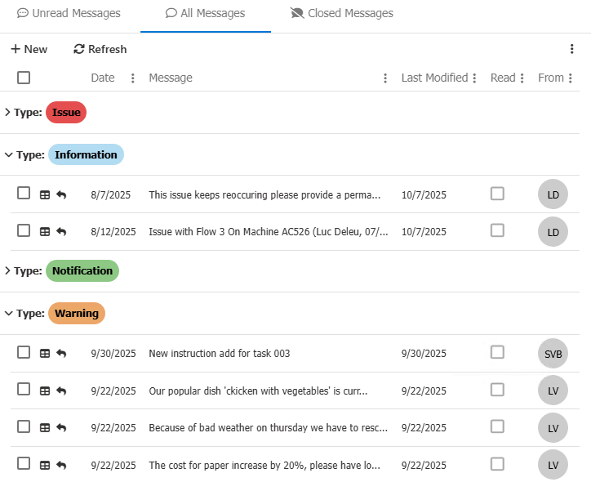This screenshot has height=482, width=591.
Task: Reply to New instruction task 003 message
Action: pyautogui.click(x=61, y=354)
